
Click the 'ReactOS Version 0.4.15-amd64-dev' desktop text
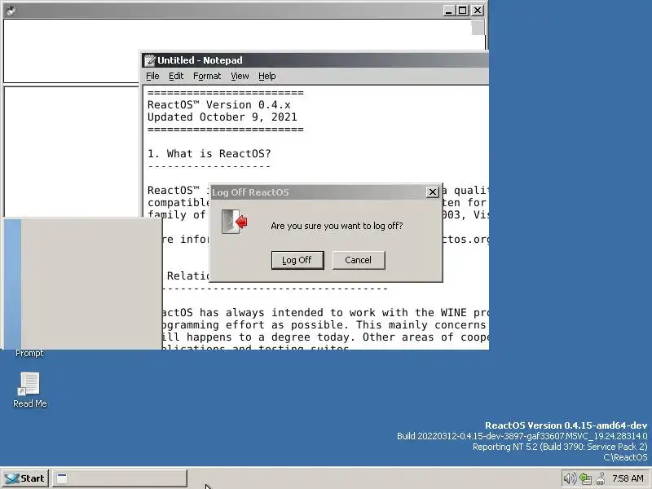click(566, 425)
